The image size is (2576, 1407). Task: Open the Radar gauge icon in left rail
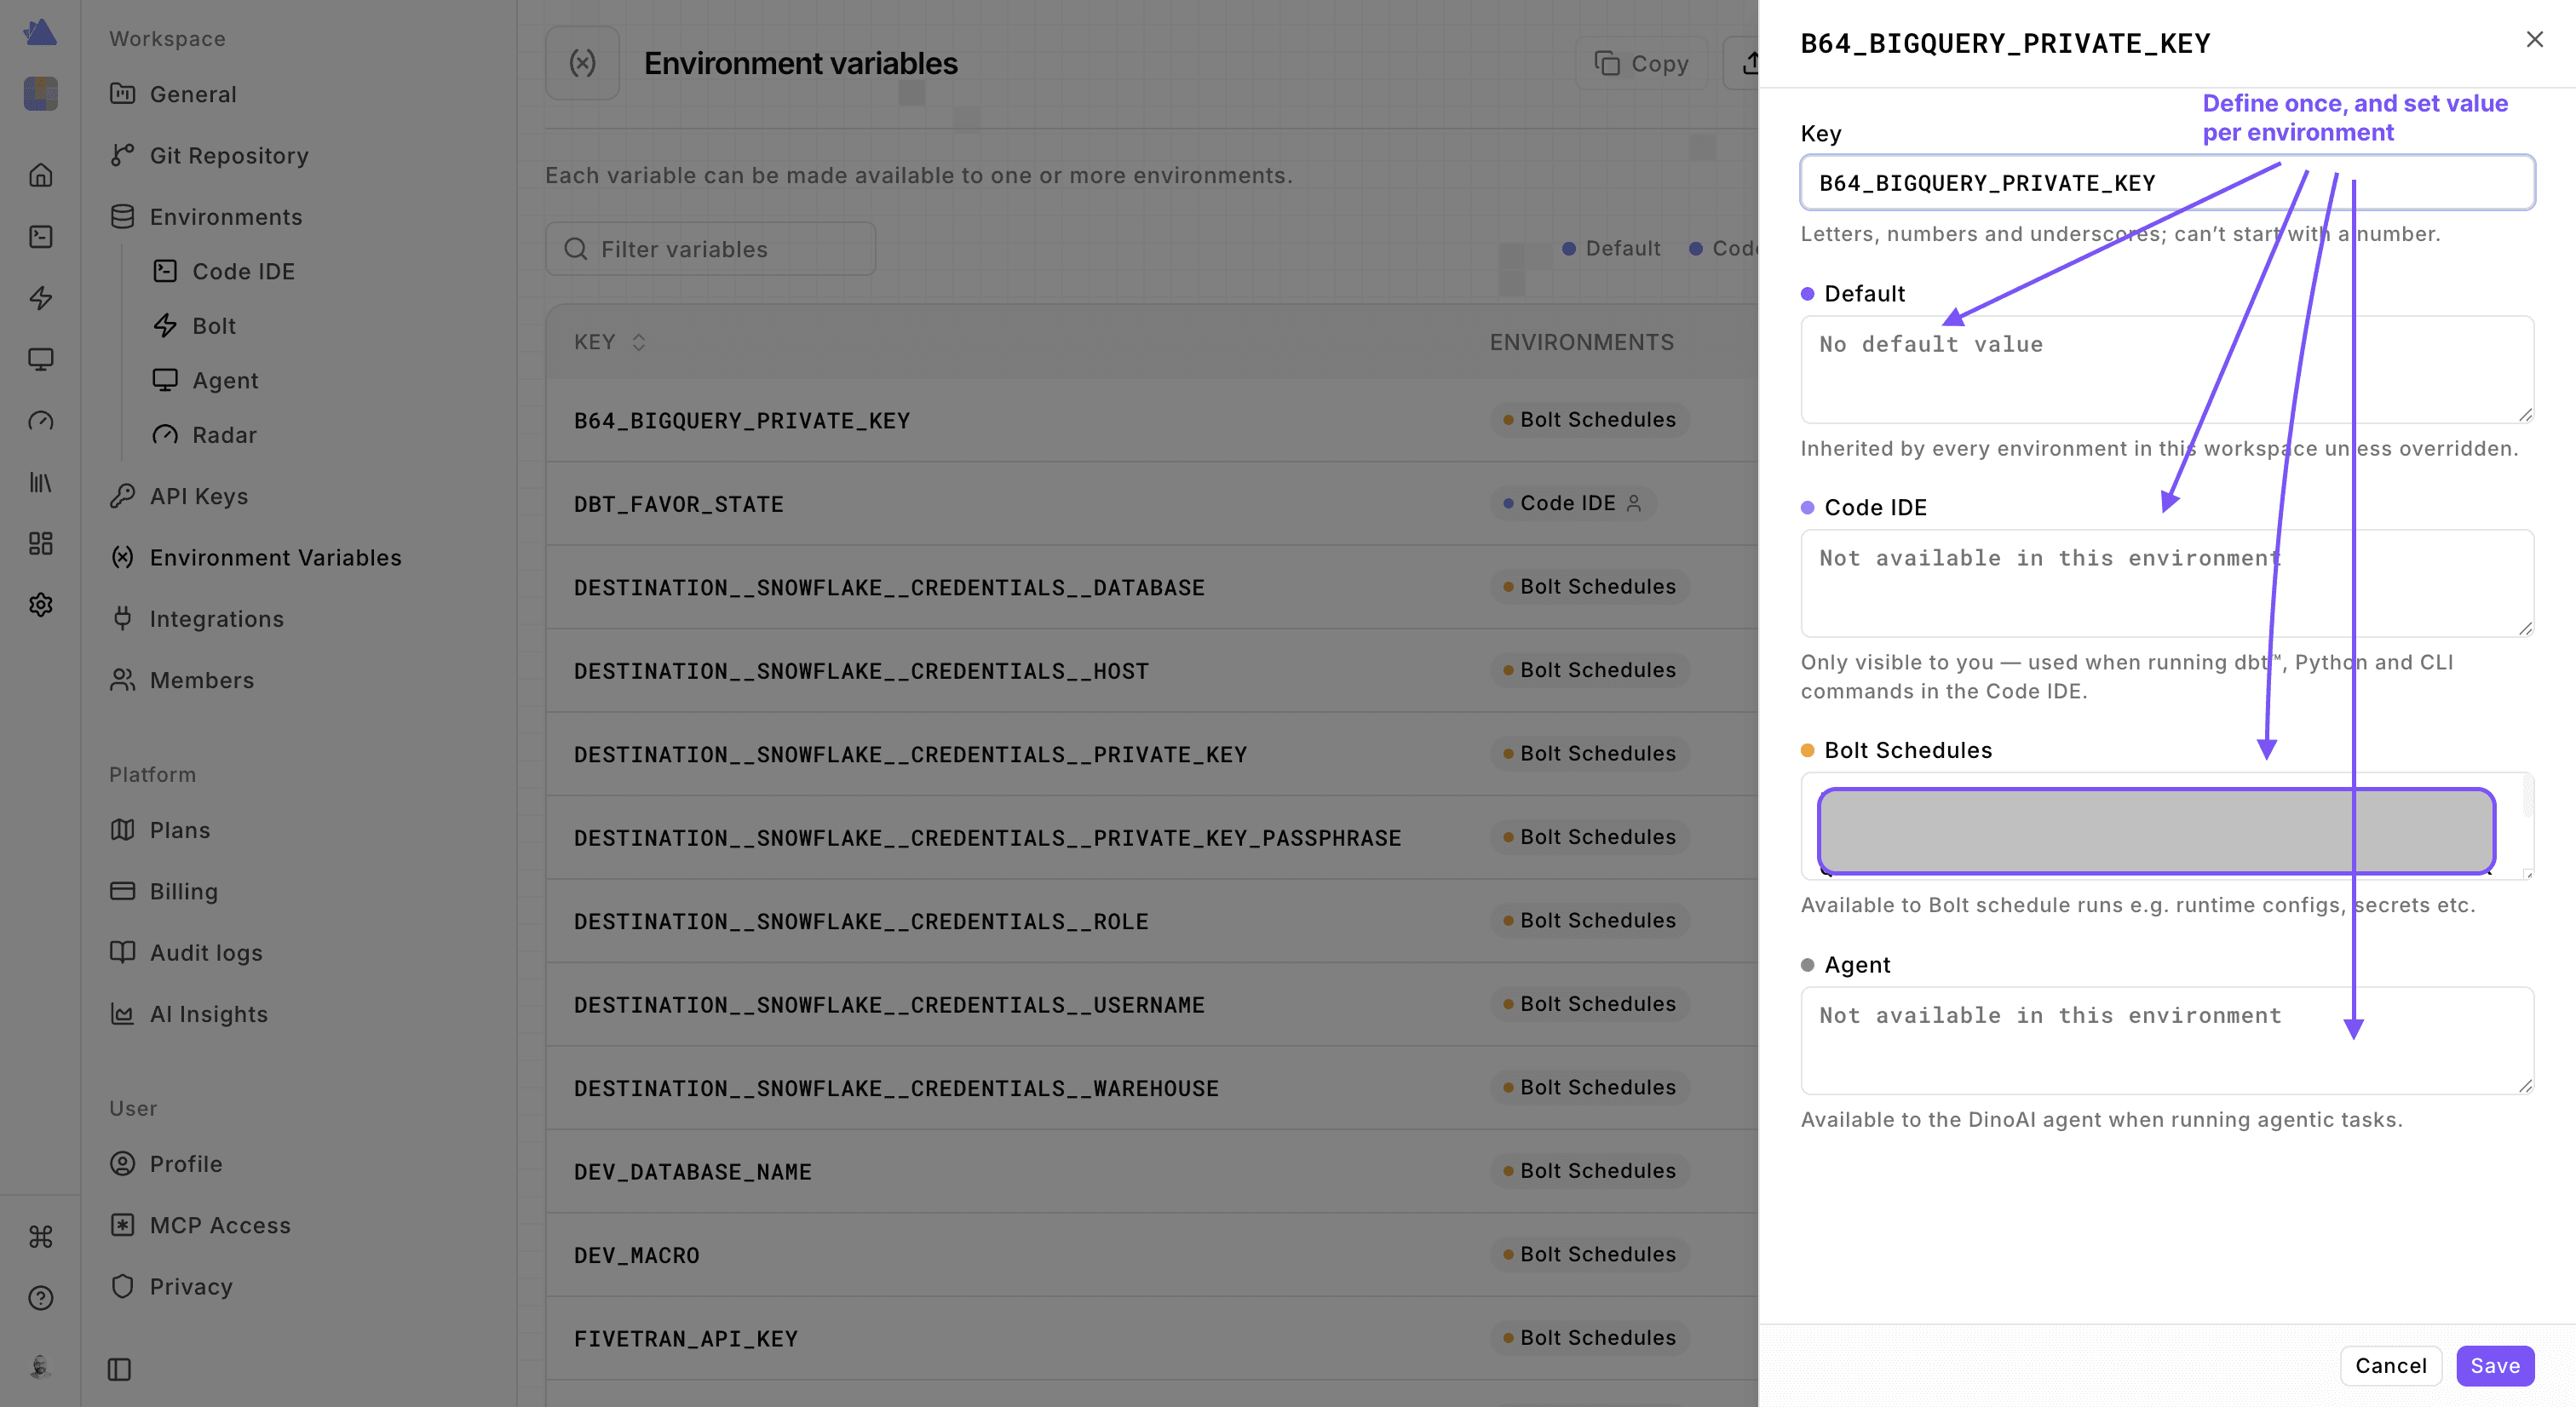pos(41,420)
